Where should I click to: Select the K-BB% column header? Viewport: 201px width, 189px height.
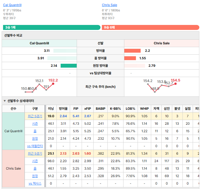pyautogui.click(x=115, y=109)
